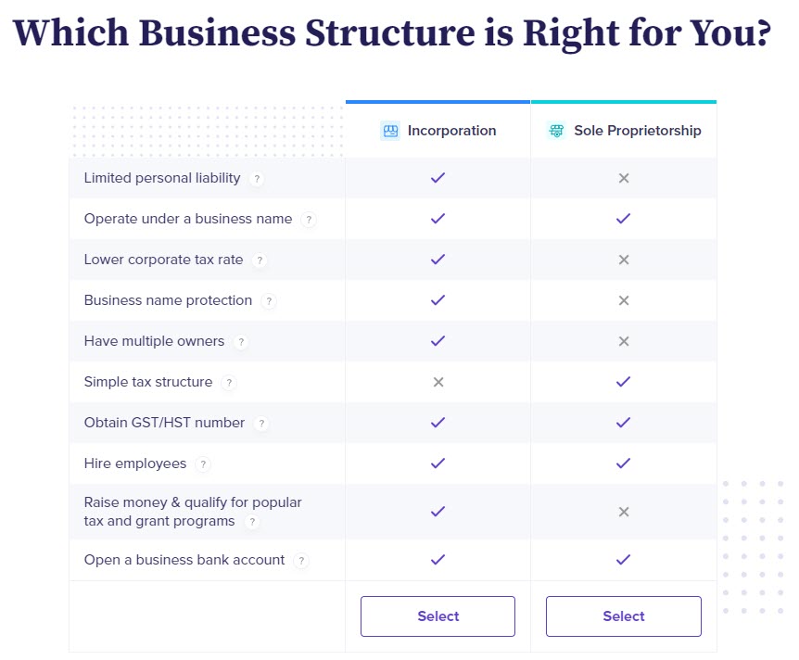Open Simple tax structure help tooltip
Screen dimensions: 799x660
(x=229, y=383)
